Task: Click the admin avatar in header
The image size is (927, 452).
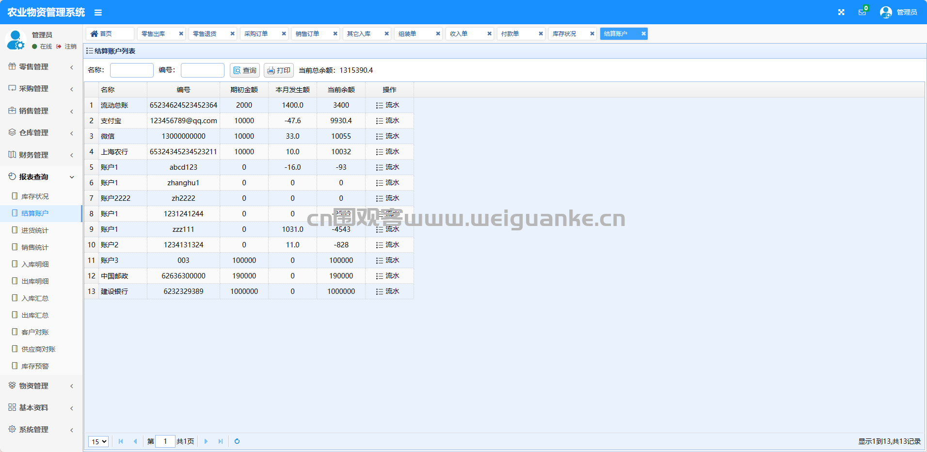Action: coord(886,12)
